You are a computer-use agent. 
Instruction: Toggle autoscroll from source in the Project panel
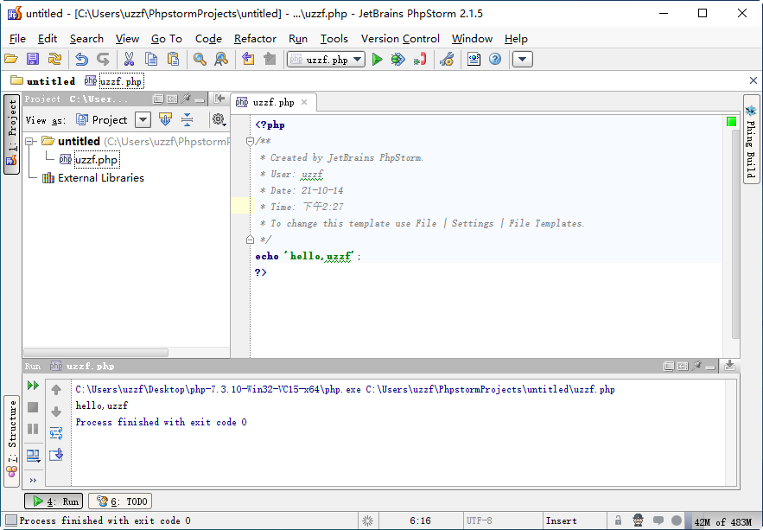point(165,119)
